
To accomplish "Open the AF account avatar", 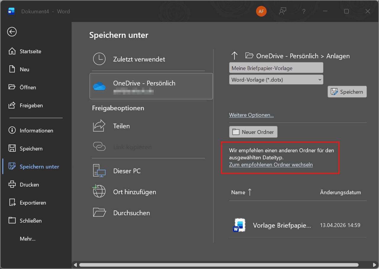I will (x=261, y=12).
